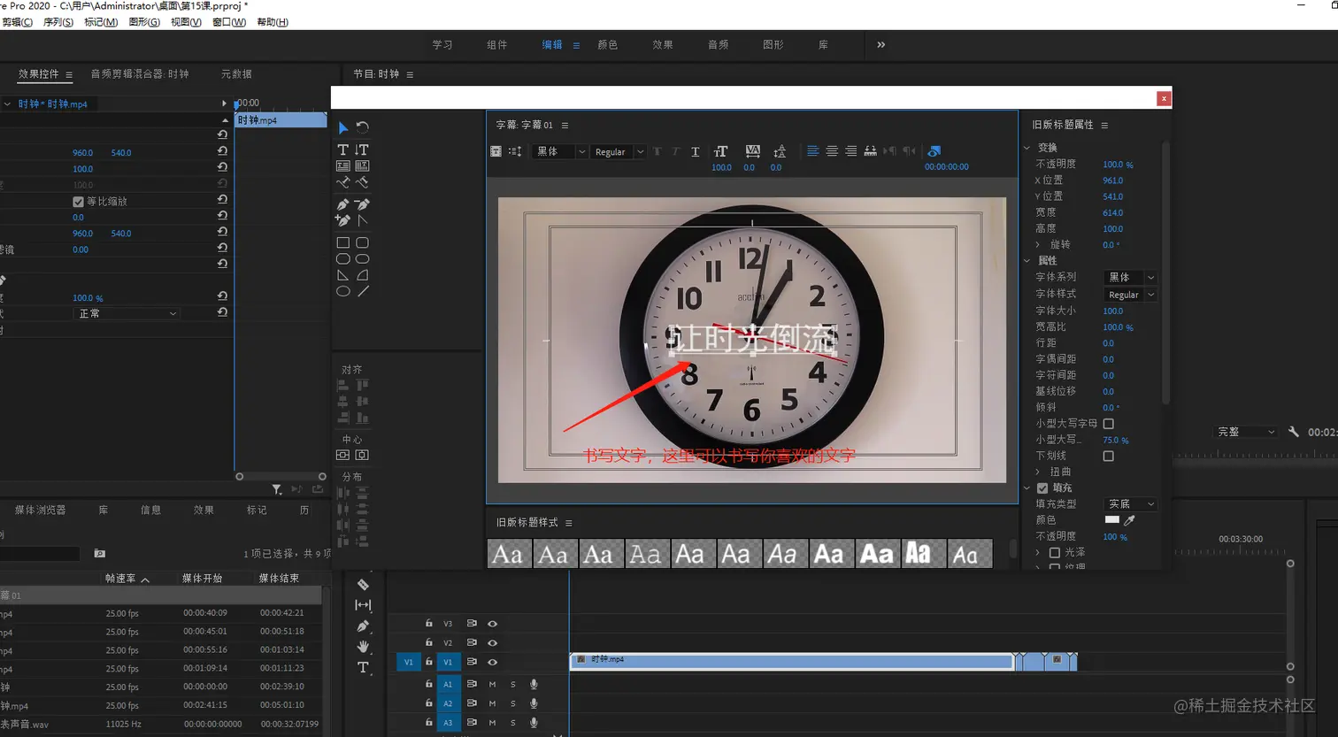Select the Razor tool in timeline toolbar
The image size is (1338, 737).
tap(363, 585)
